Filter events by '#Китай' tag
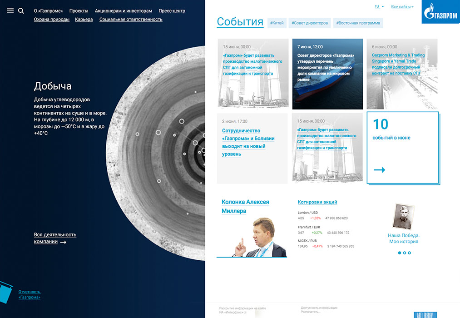Viewport: 460px width, 318px height. 277,23
